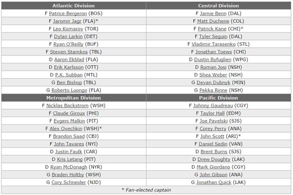Click Jonathan Quick link
The image size is (293, 195).
(x=213, y=182)
